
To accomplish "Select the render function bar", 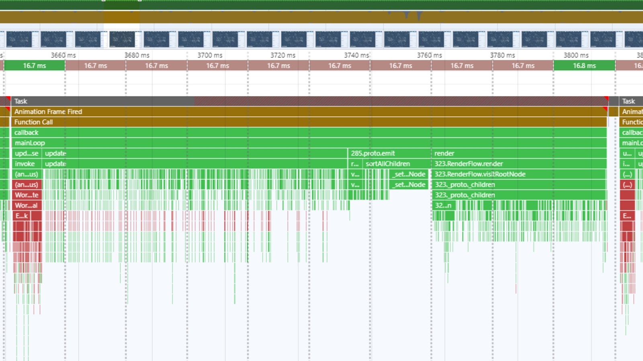I will (519, 153).
